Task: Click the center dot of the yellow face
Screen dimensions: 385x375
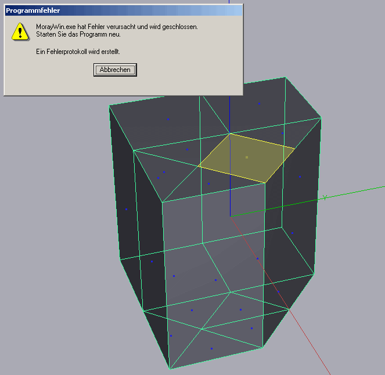Action: coord(247,157)
